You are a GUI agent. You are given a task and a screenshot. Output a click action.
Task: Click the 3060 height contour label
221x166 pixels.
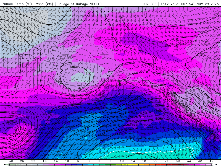pyautogui.click(x=157, y=111)
